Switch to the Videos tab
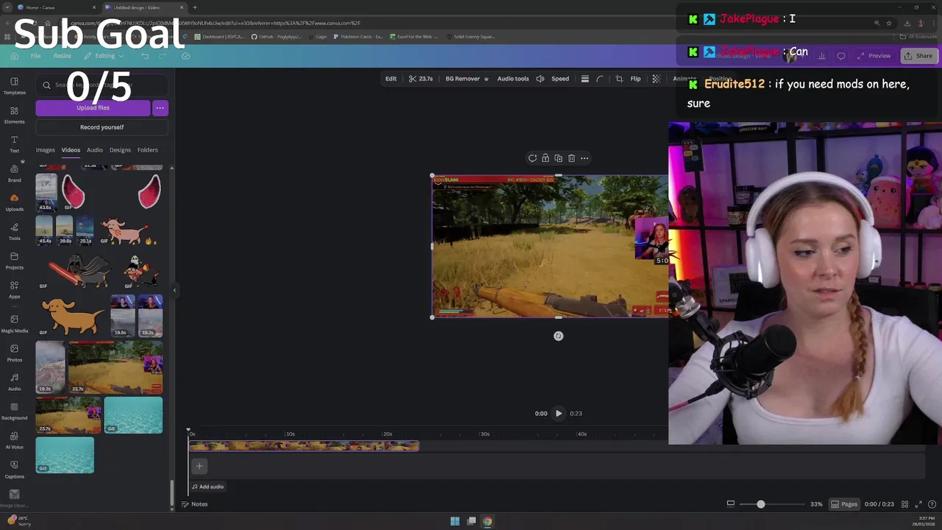Screen dimensions: 942x530 coord(71,150)
